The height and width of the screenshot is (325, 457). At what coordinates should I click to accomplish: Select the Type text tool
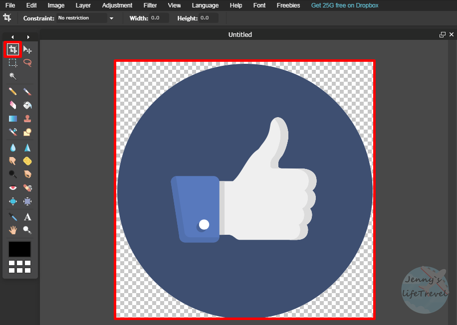27,217
